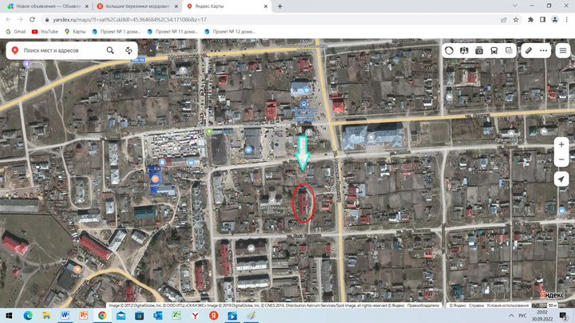This screenshot has width=575, height=323.
Task: Open File Explorer from the taskbar
Action: 46,316
